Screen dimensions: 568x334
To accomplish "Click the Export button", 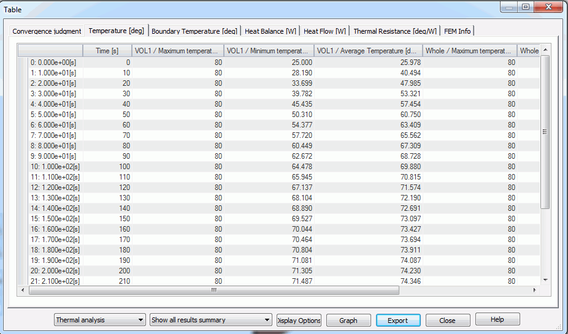I will point(397,321).
